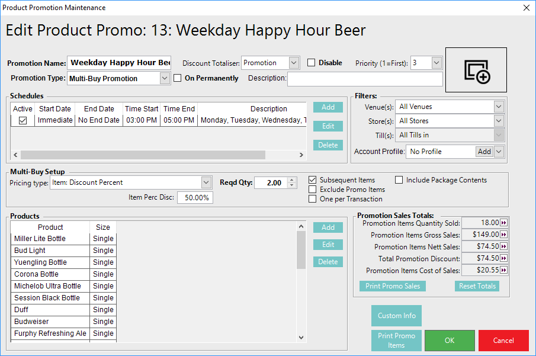536x356 pixels.
Task: Open the Venue(s) filter dropdown
Action: point(498,107)
